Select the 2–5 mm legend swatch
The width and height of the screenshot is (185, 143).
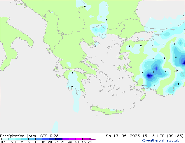pyautogui.click(x=25, y=139)
